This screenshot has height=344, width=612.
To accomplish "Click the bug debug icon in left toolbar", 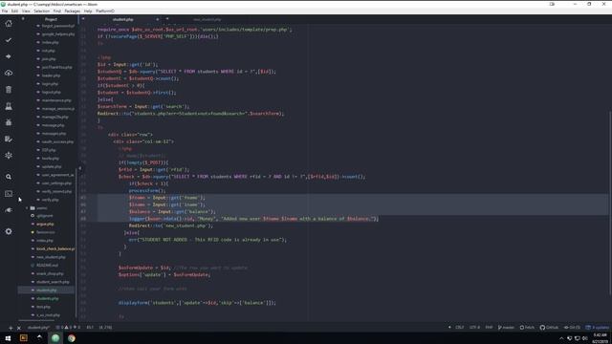I will 9,122.
